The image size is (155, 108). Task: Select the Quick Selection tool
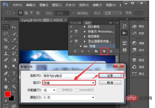click(x=14, y=34)
